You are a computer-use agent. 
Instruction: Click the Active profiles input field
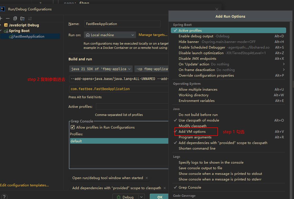pos(132,107)
